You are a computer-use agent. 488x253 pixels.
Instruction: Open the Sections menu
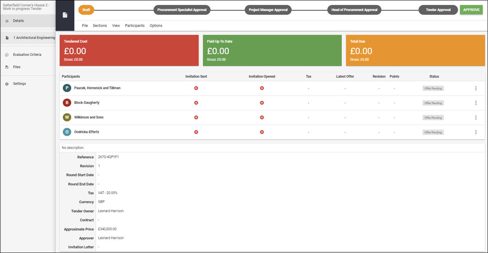[x=100, y=25]
